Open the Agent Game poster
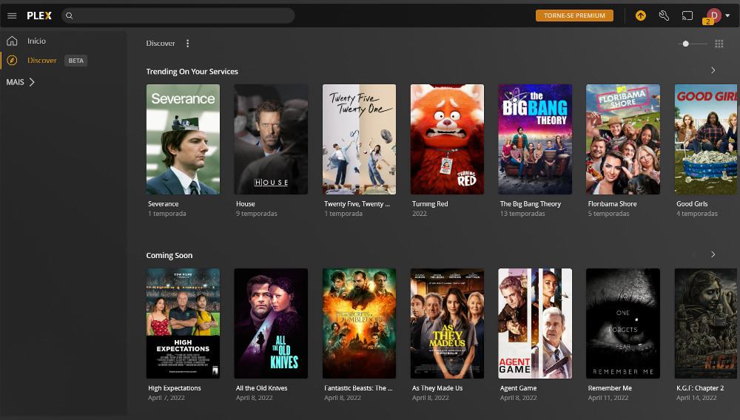 pyautogui.click(x=535, y=323)
